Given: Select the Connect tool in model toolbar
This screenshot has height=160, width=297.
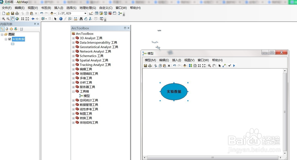Looking at the screenshot, I should pyautogui.click(x=224, y=65).
